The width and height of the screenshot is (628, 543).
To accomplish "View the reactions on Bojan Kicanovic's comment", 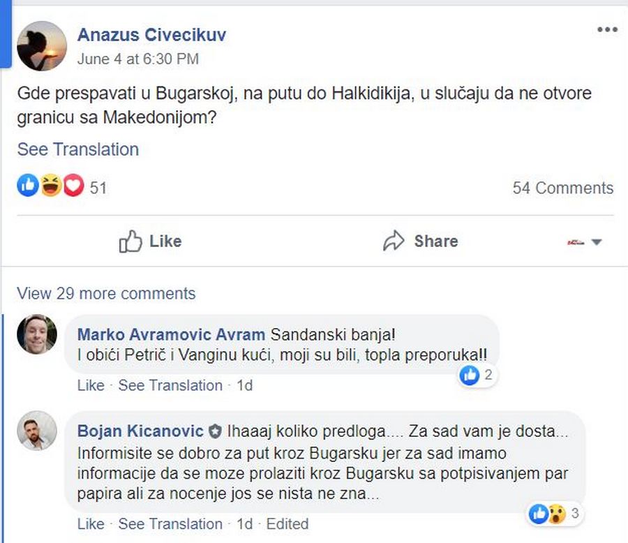I will 555,514.
